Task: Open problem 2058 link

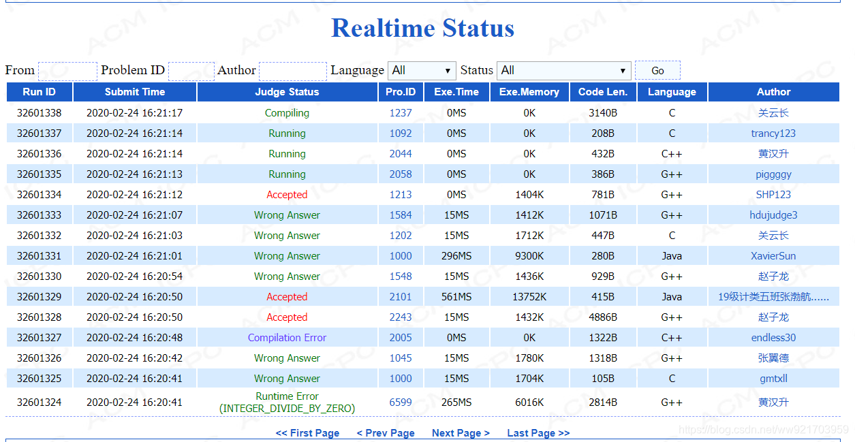Action: [401, 174]
